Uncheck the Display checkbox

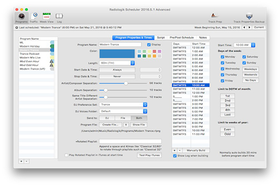pos(149,45)
